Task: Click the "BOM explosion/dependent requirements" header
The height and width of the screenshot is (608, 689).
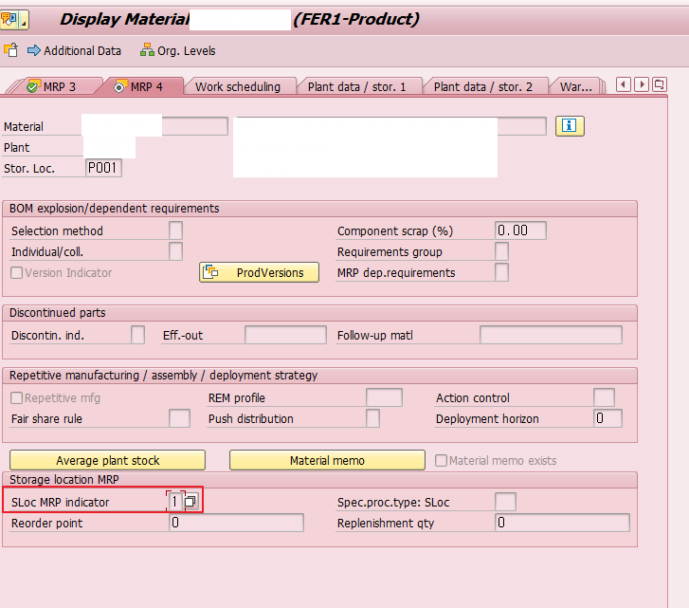Action: pyautogui.click(x=115, y=209)
